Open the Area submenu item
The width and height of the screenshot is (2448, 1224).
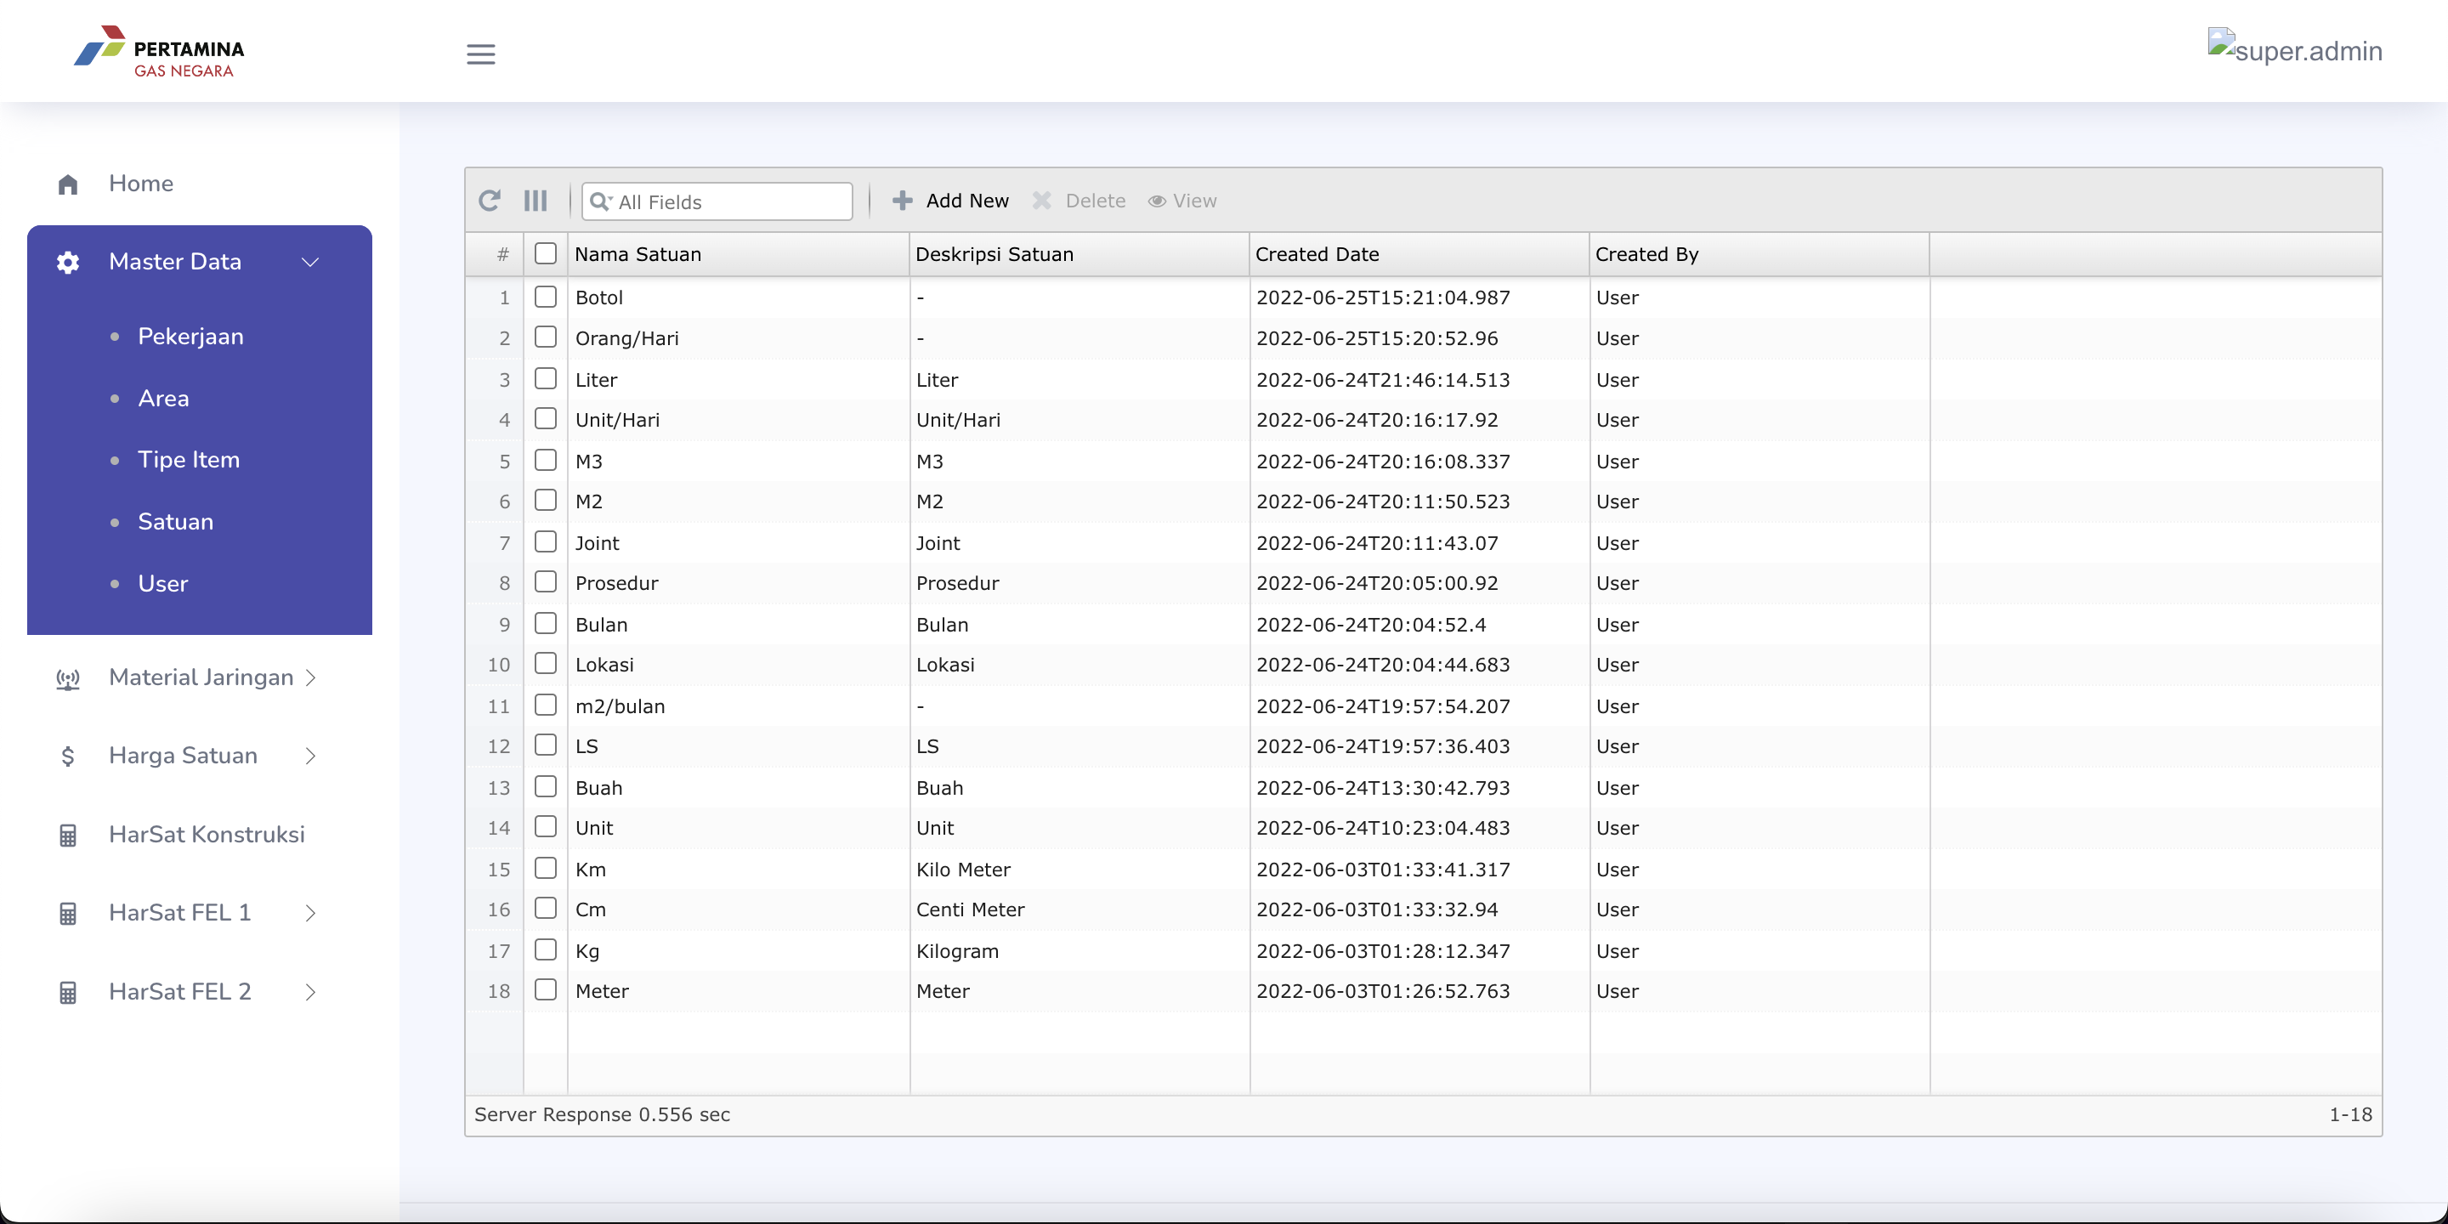tap(163, 399)
